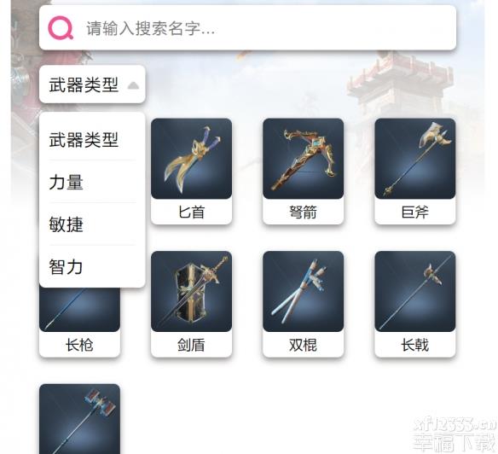The height and width of the screenshot is (454, 498).
Task: Open the 弩箭 crossbow weapon icon
Action: pyautogui.click(x=304, y=159)
